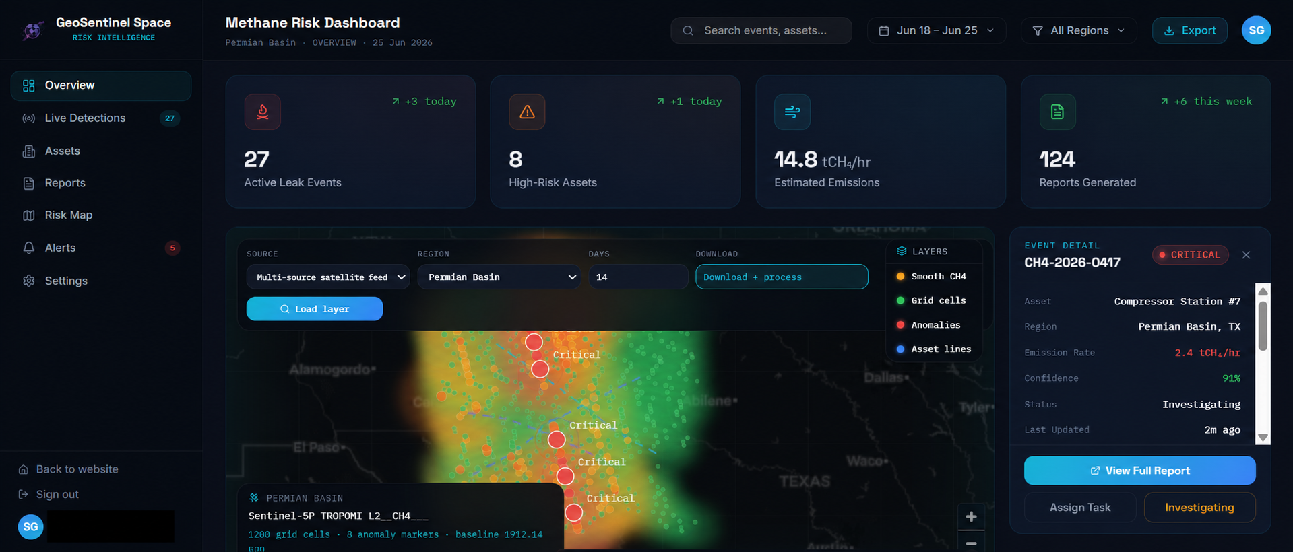Click the Assign Task button
Viewport: 1293px width, 552px height.
coord(1080,508)
